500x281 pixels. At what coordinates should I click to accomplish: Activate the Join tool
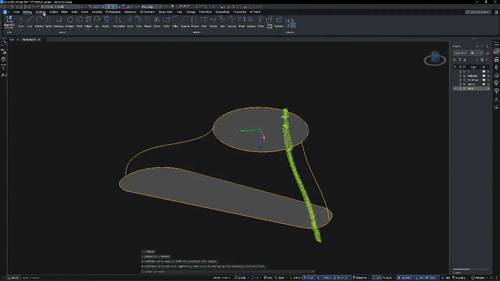[222, 22]
